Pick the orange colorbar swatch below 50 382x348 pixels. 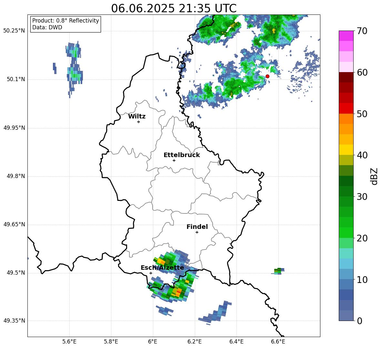[x=346, y=118]
